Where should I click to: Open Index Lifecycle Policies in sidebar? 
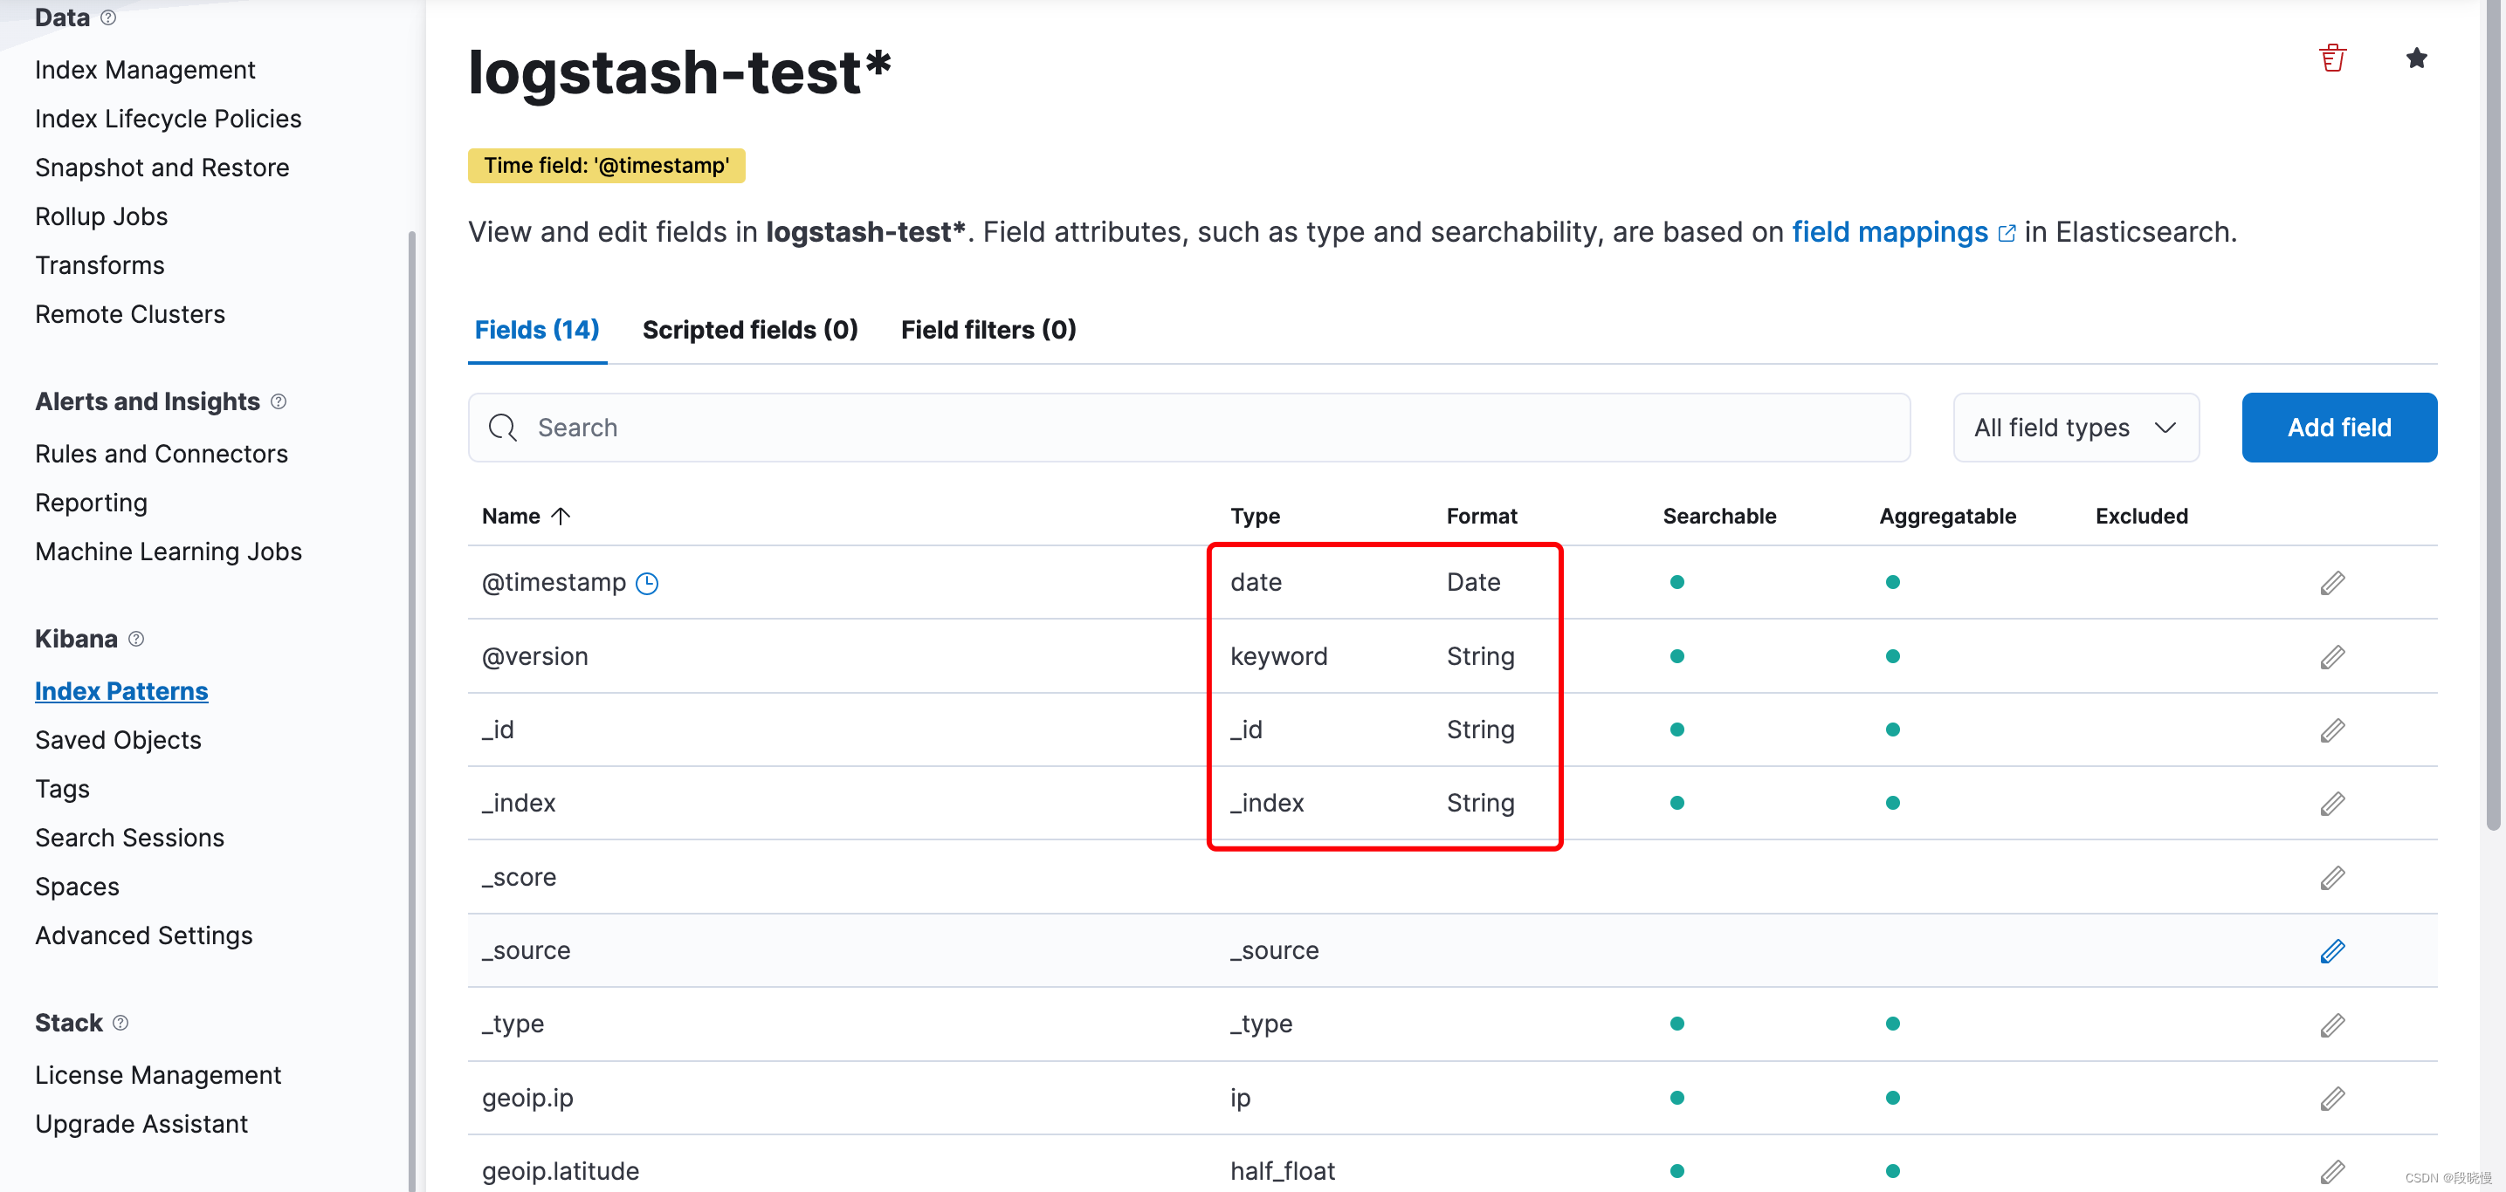click(169, 119)
